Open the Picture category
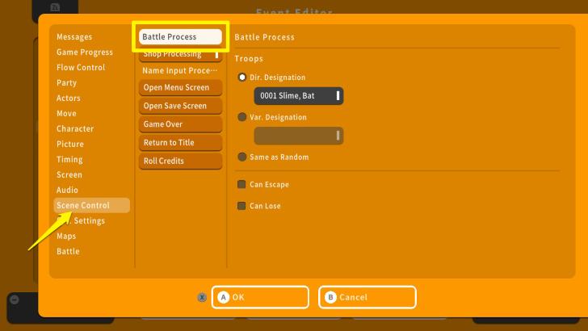 [x=70, y=145]
